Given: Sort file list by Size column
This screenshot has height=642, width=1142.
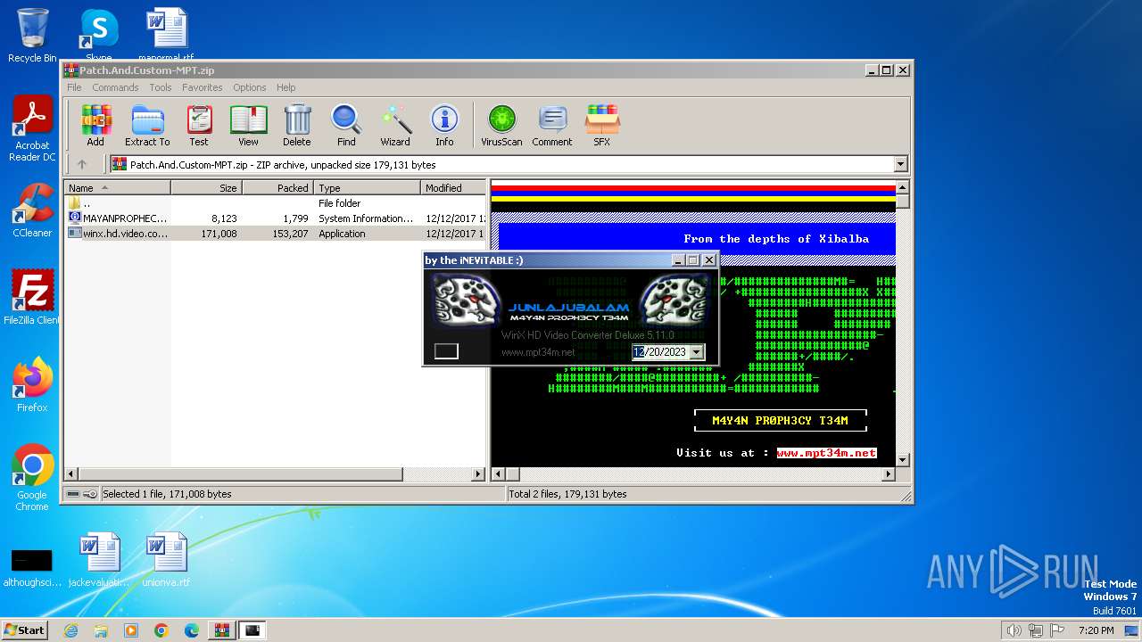Looking at the screenshot, I should coord(206,187).
